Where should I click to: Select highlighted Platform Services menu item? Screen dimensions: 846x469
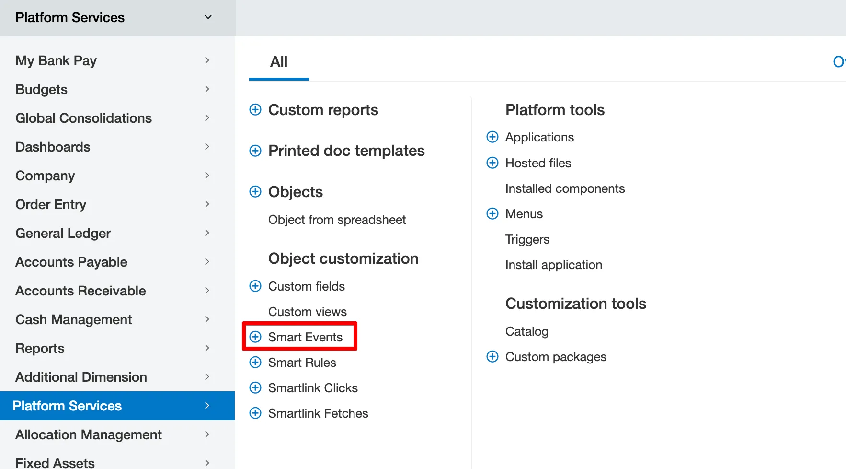pyautogui.click(x=117, y=406)
